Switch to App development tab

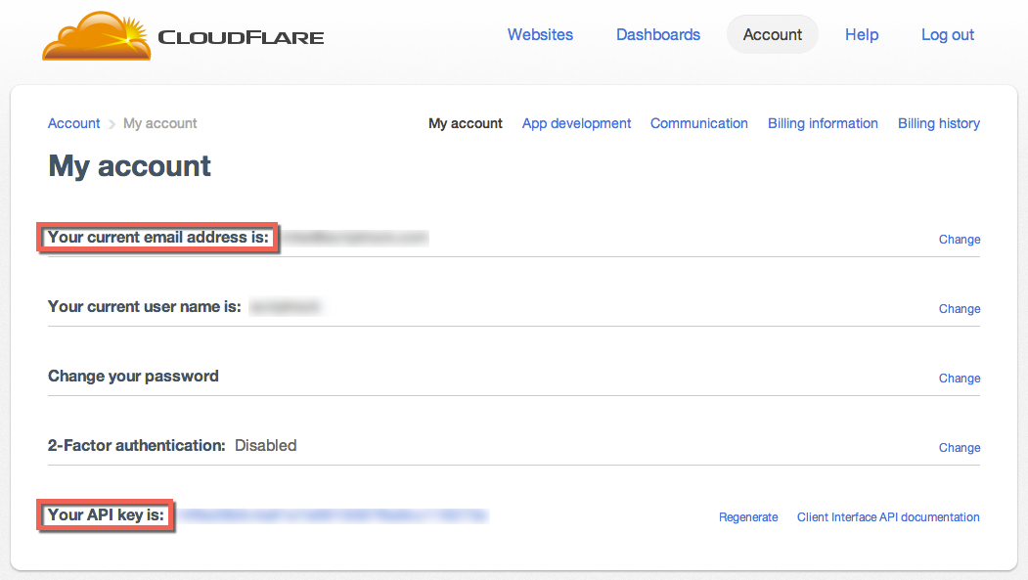576,123
